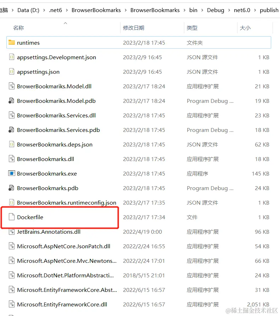Click the 2023/2/17 17:34 date of Dockerfile
The height and width of the screenshot is (316, 280).
pyautogui.click(x=144, y=217)
